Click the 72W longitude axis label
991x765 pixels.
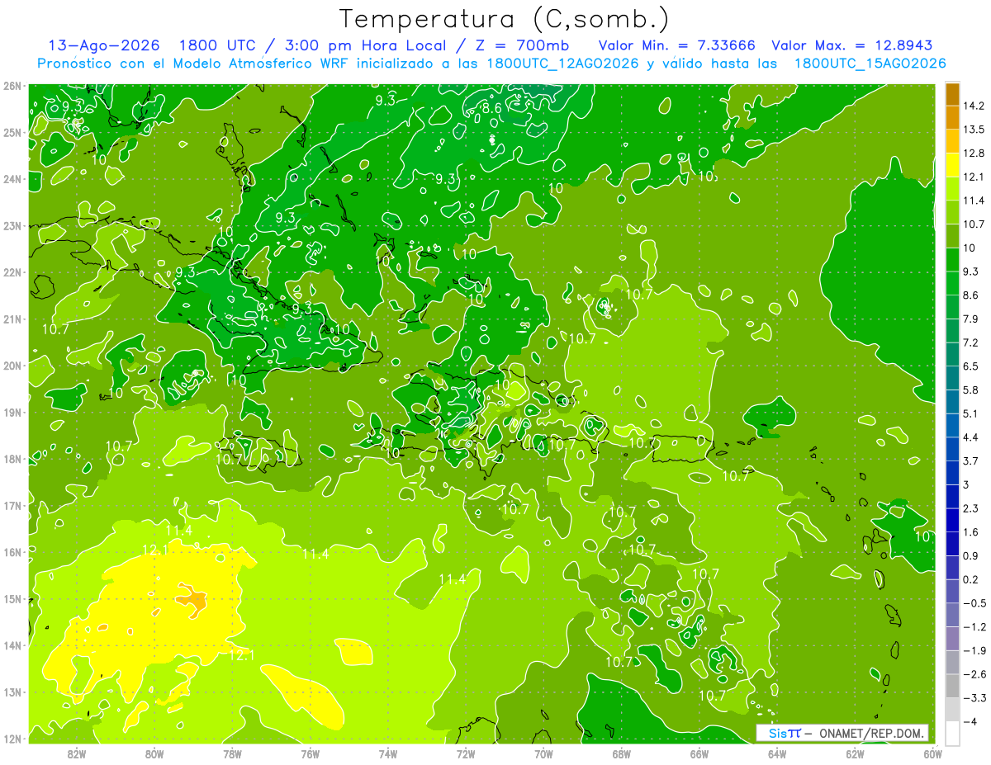click(x=466, y=753)
